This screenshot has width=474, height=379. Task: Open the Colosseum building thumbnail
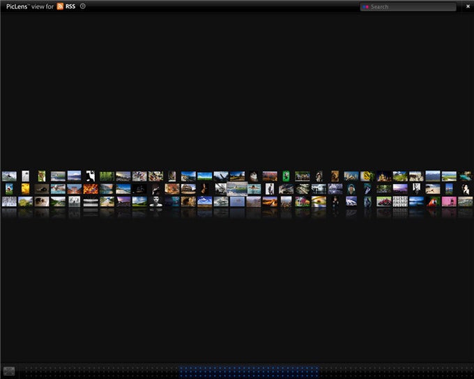(x=188, y=189)
